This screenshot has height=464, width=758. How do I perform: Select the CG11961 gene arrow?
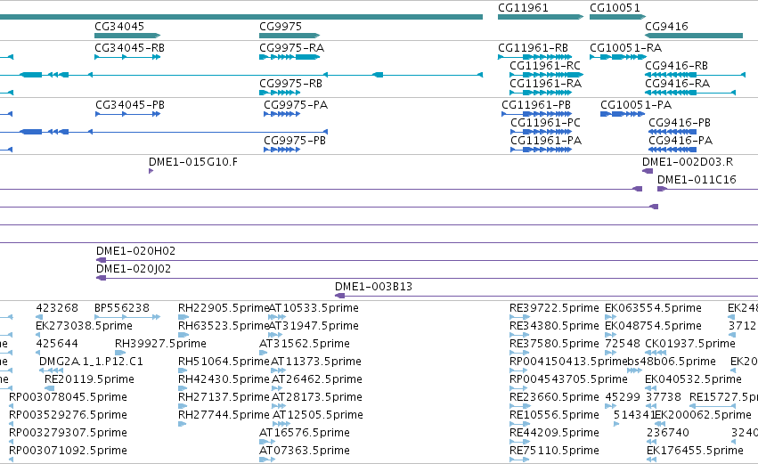[x=541, y=17]
